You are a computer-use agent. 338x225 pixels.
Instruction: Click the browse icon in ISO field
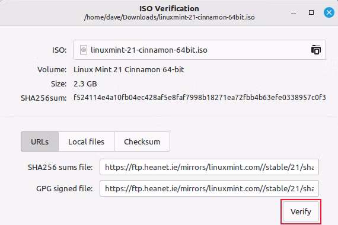click(316, 50)
